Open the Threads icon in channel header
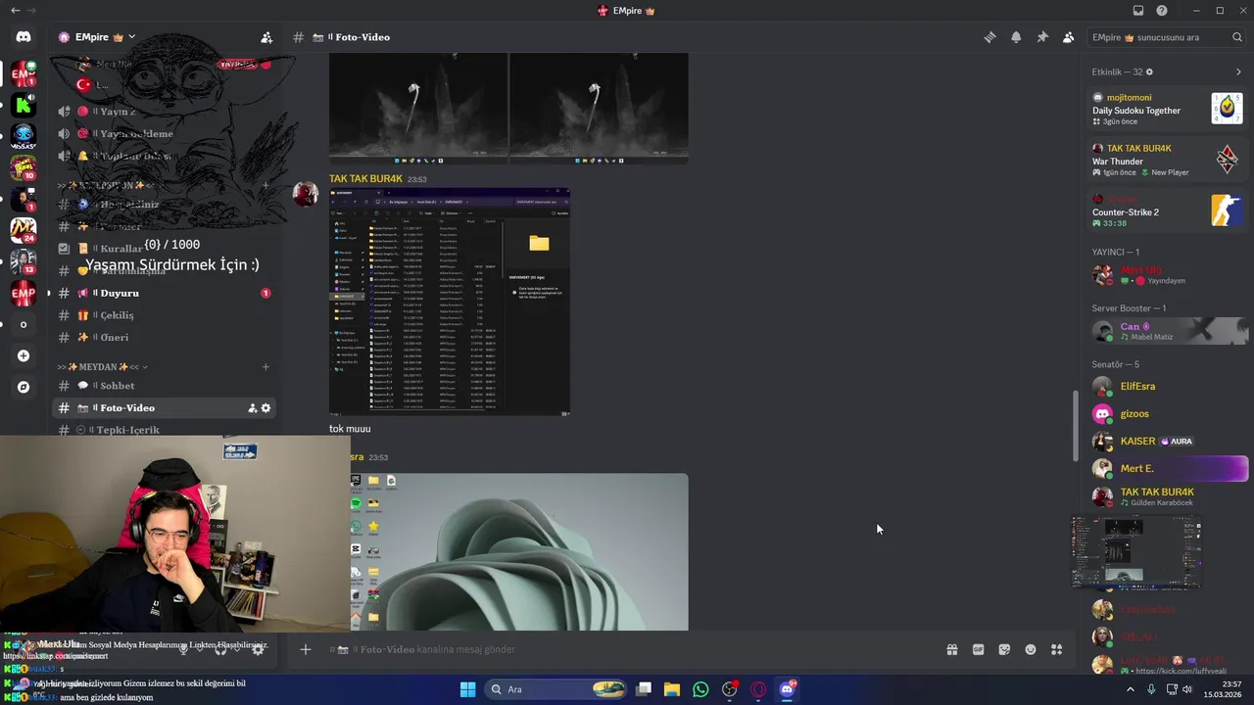Image resolution: width=1254 pixels, height=705 pixels. pos(989,37)
